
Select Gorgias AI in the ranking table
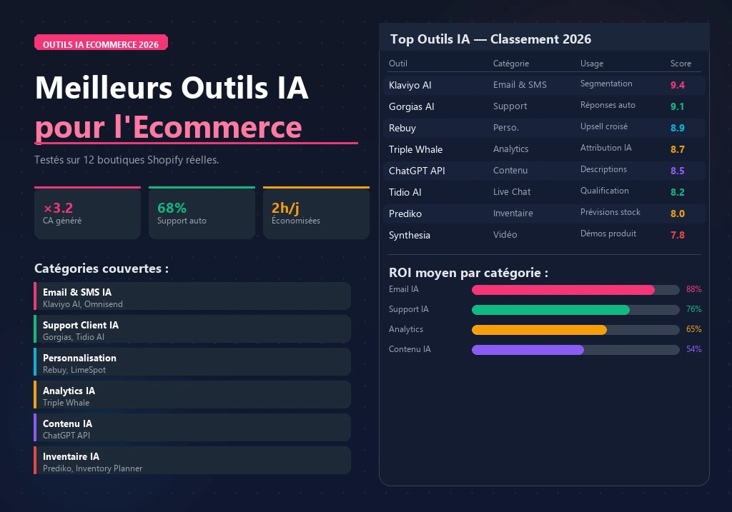[x=411, y=106]
